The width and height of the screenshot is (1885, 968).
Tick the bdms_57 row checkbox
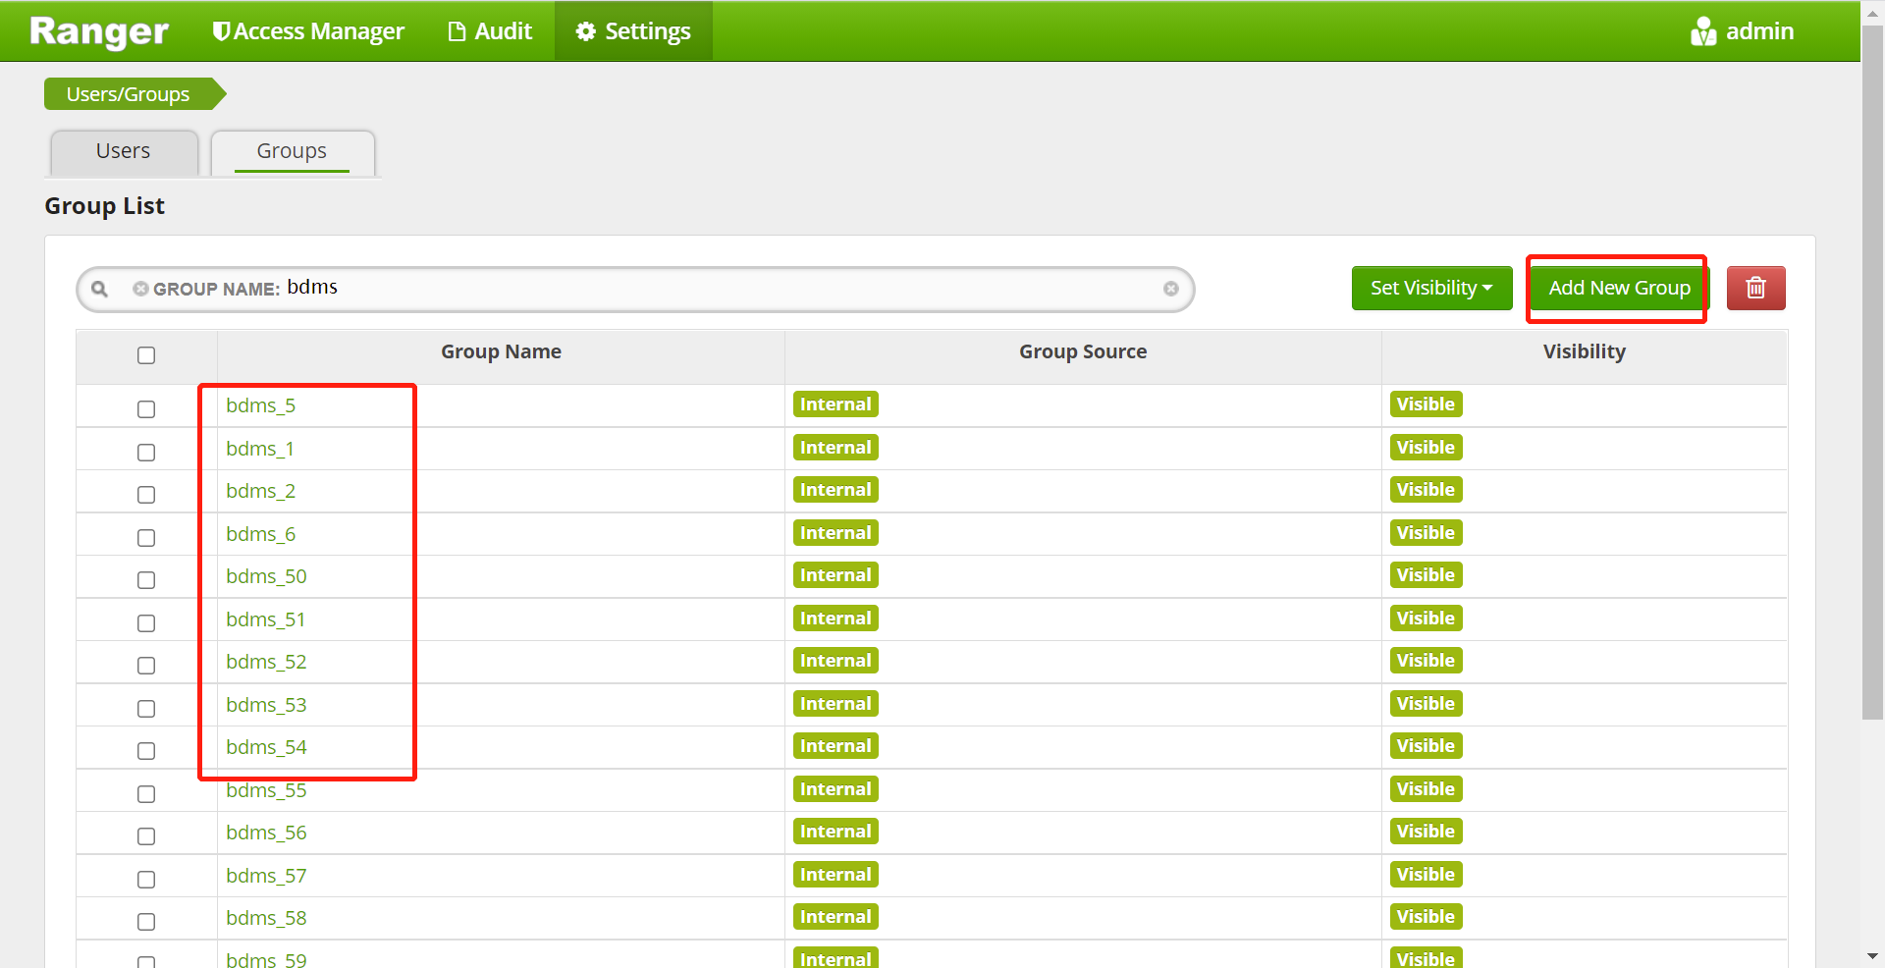[x=146, y=880]
